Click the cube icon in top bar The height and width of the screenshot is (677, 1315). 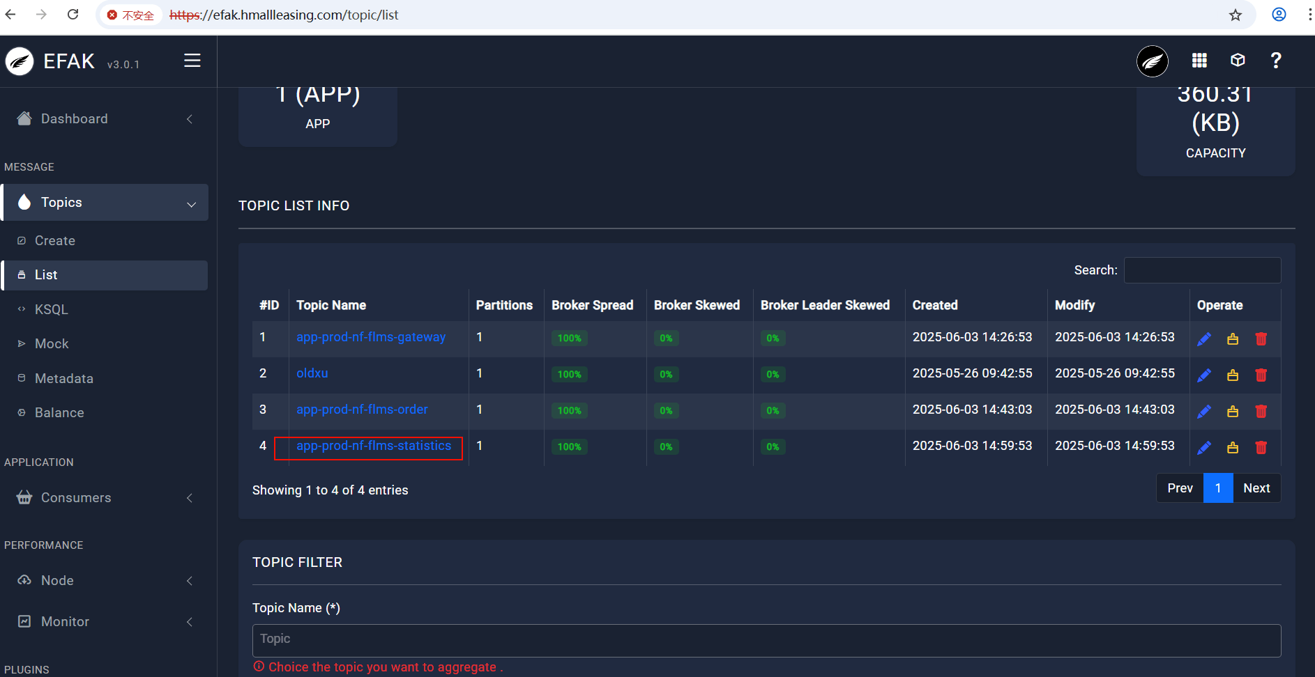1238,61
